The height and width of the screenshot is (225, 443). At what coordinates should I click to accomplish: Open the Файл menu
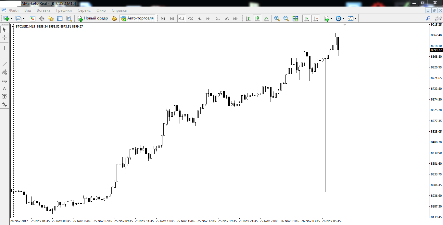[x=14, y=10]
